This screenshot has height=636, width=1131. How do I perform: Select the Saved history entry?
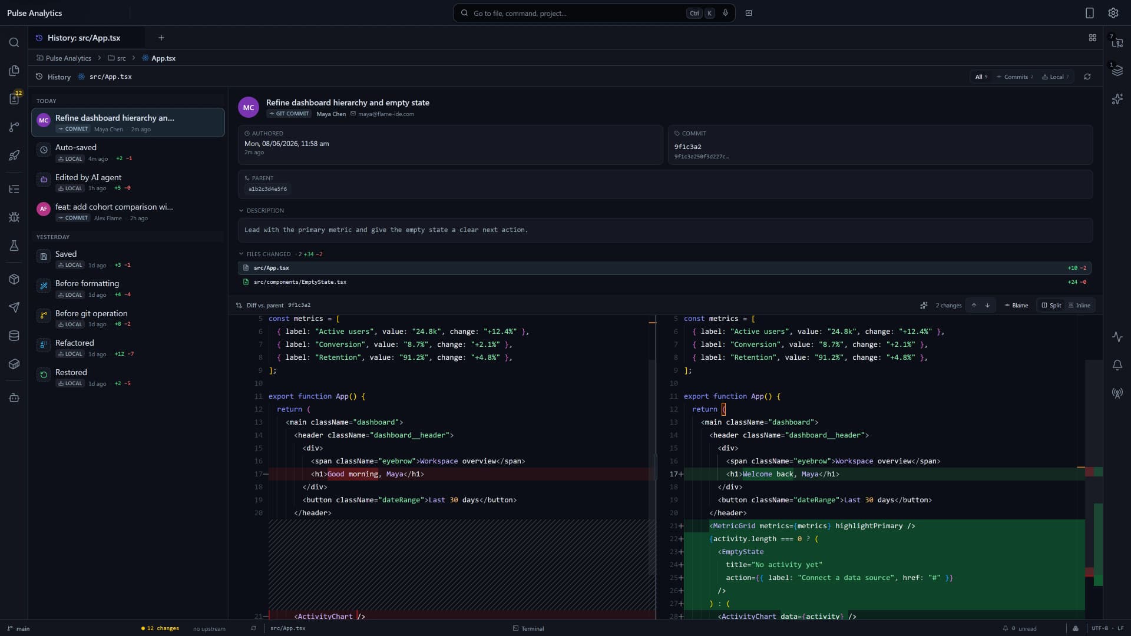[x=128, y=259]
